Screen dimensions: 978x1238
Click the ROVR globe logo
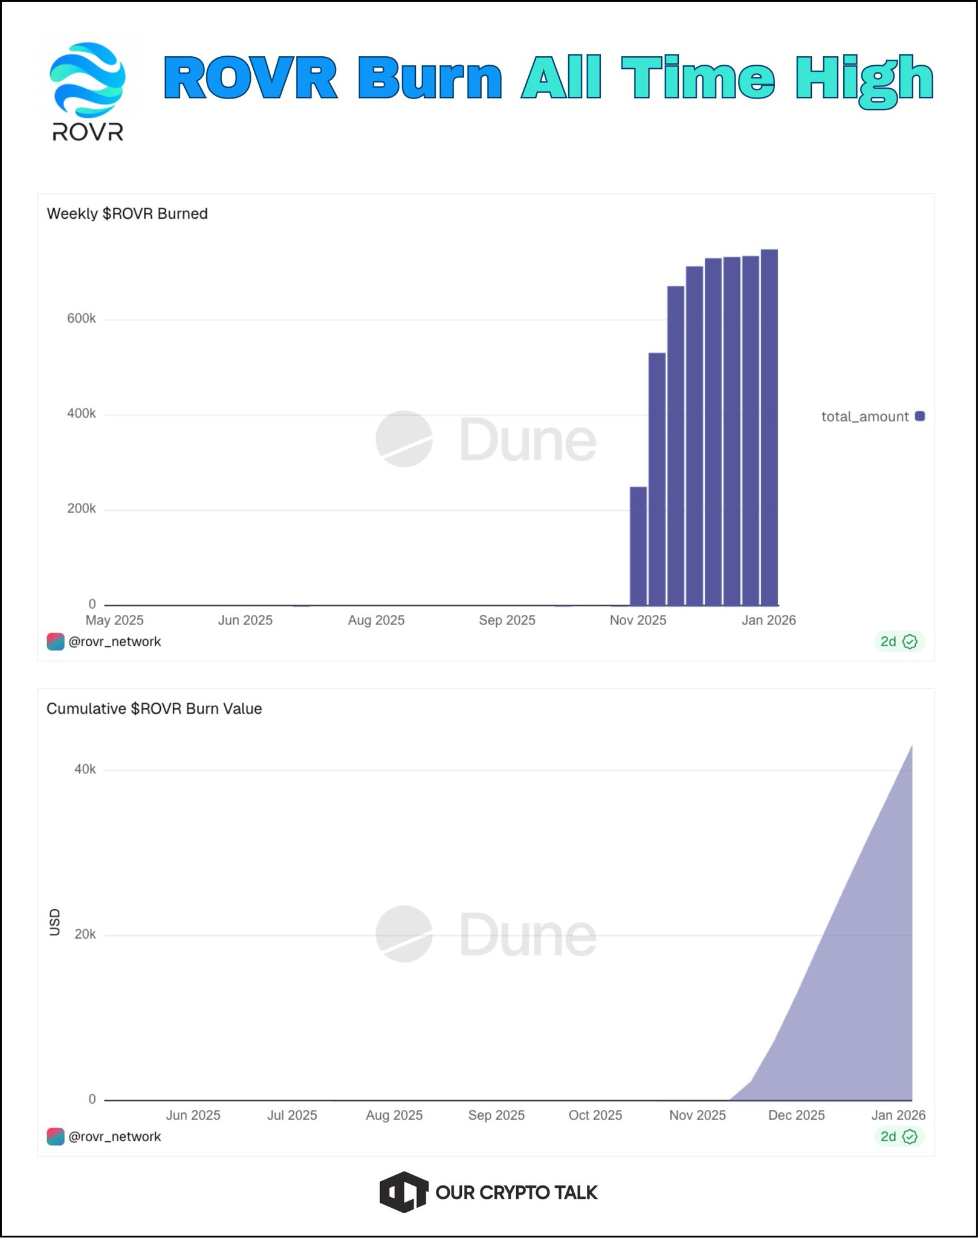coord(88,79)
